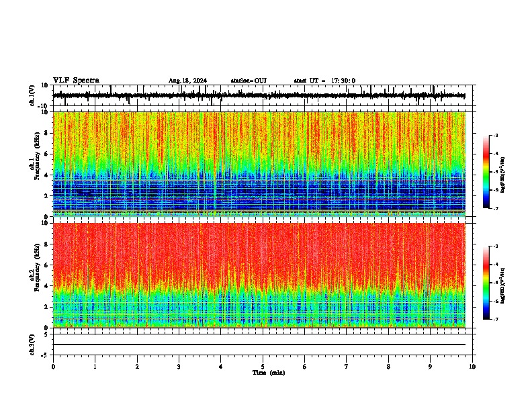This screenshot has height=411, width=532.
Task: Click the 8 kHz tick on ch.1 frequency axis
Action: point(47,133)
